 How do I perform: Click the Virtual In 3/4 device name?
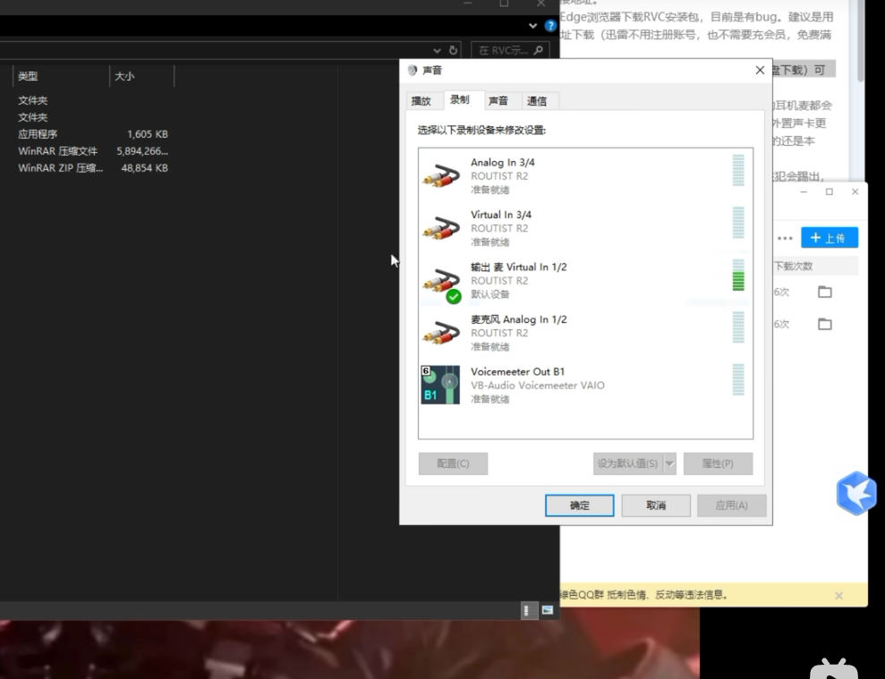501,215
